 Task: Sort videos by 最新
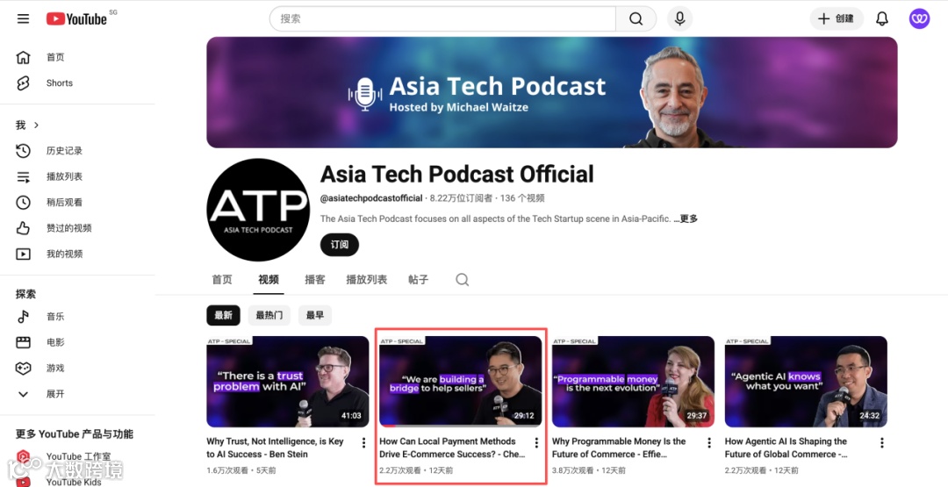pyautogui.click(x=223, y=315)
